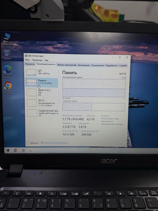Collapse details with the Меньше arrow icon
Image resolution: width=158 pixels, height=211 pixels.
pyautogui.click(x=28, y=143)
